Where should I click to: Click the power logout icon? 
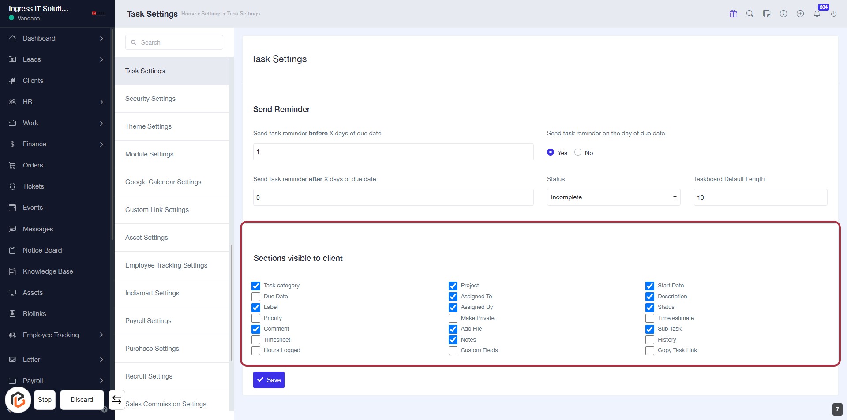click(834, 14)
